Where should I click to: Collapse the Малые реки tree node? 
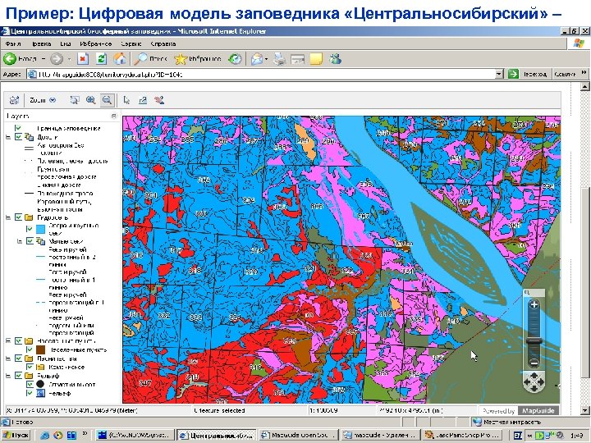tap(20, 241)
